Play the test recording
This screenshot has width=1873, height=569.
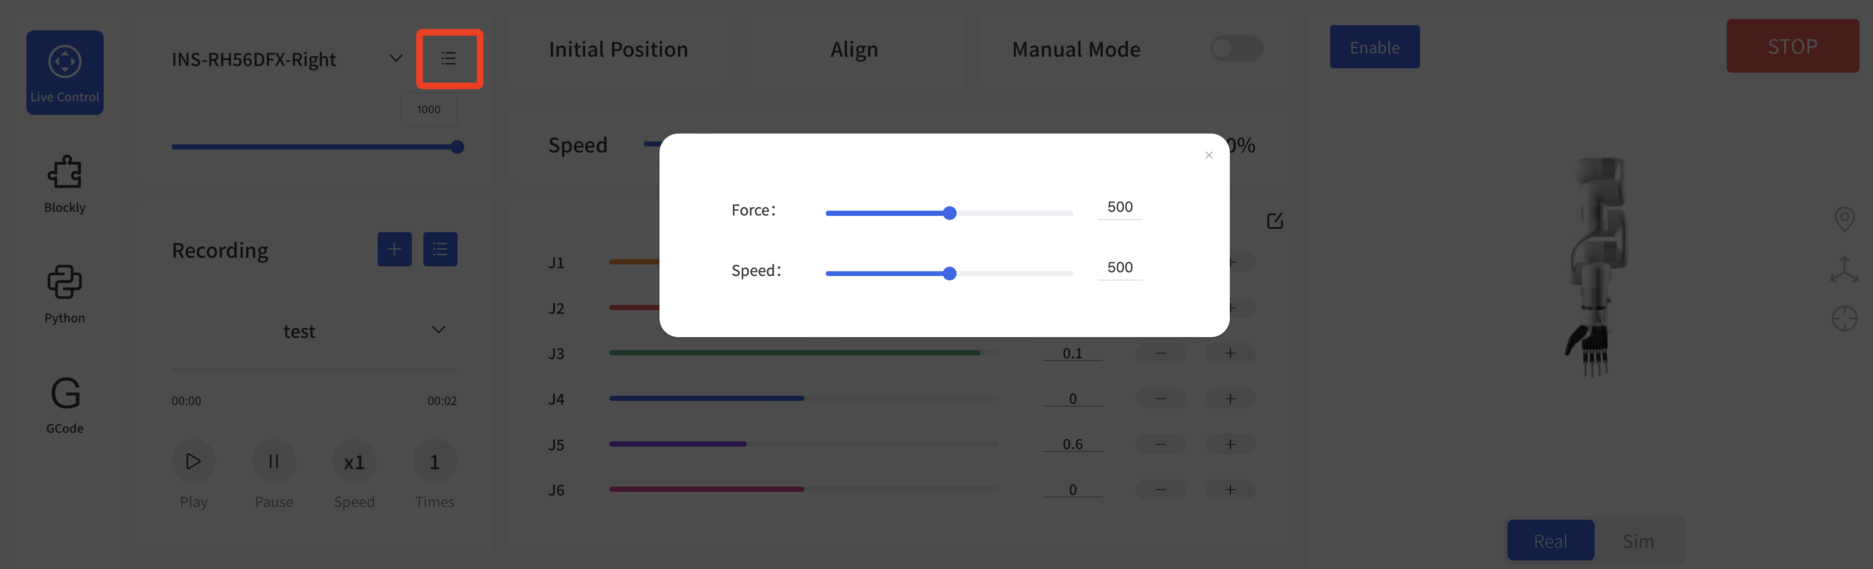pyautogui.click(x=193, y=461)
